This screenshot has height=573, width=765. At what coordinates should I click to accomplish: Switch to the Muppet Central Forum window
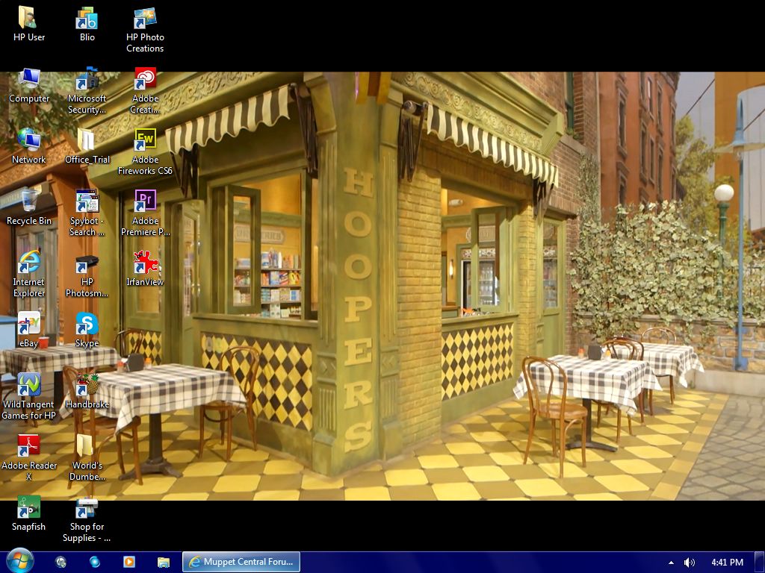coord(241,562)
